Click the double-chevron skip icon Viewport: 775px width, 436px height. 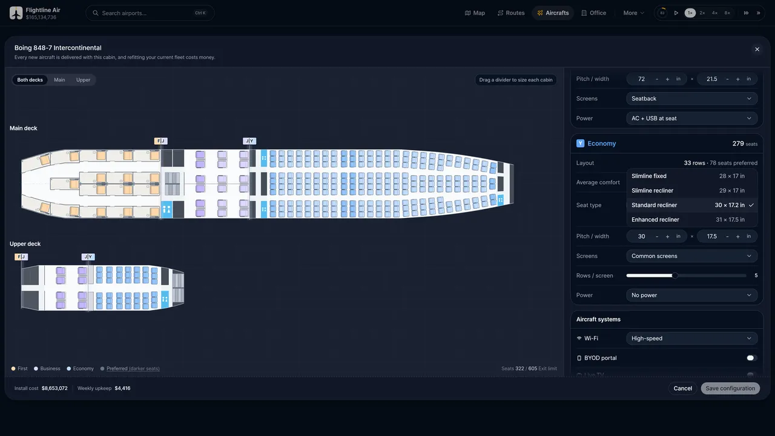coord(758,13)
